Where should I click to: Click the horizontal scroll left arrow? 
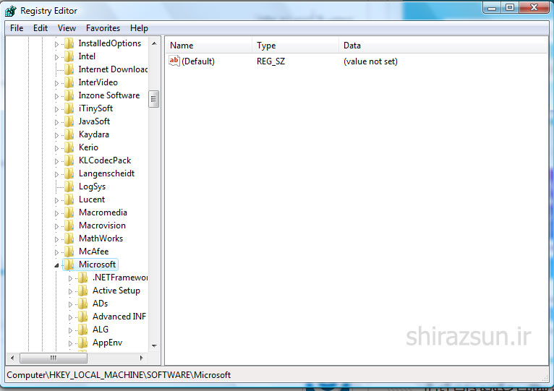12,358
